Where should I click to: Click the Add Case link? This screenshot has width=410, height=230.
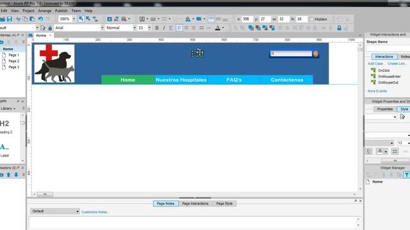[375, 64]
